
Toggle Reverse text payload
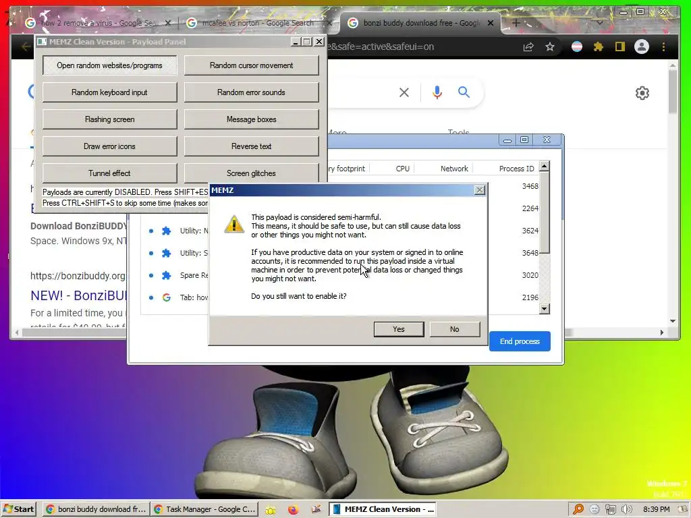pyautogui.click(x=251, y=146)
